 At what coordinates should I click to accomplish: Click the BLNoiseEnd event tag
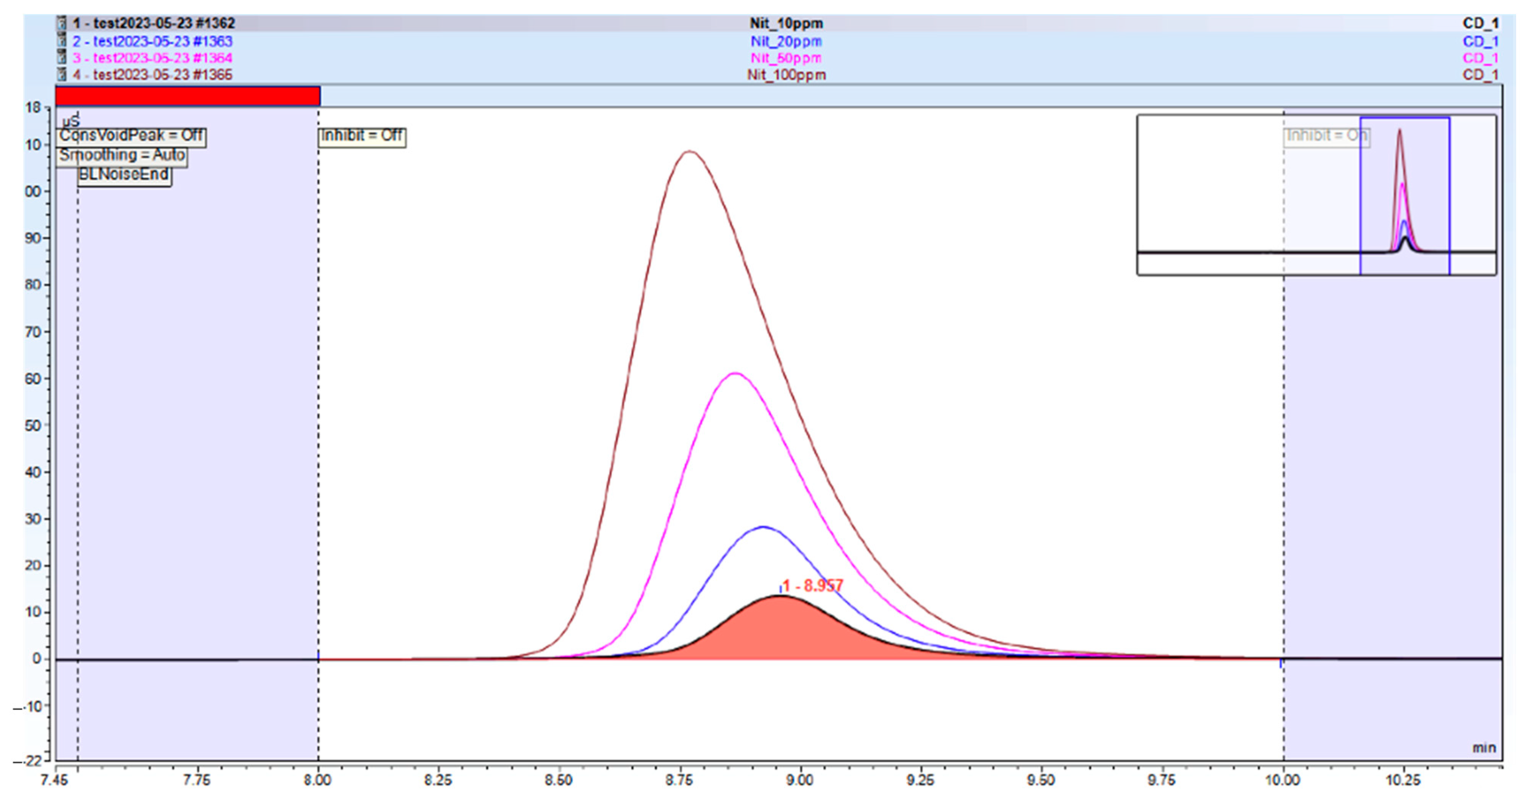click(124, 175)
